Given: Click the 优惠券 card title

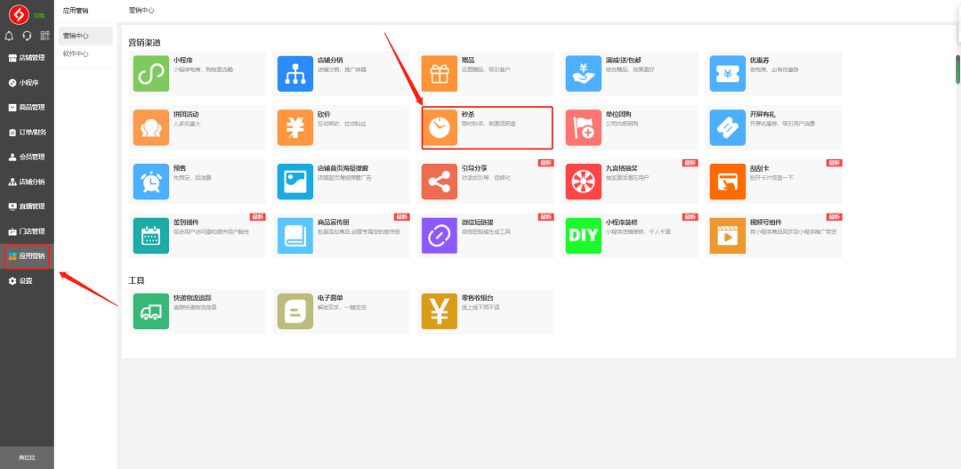Looking at the screenshot, I should coord(759,61).
